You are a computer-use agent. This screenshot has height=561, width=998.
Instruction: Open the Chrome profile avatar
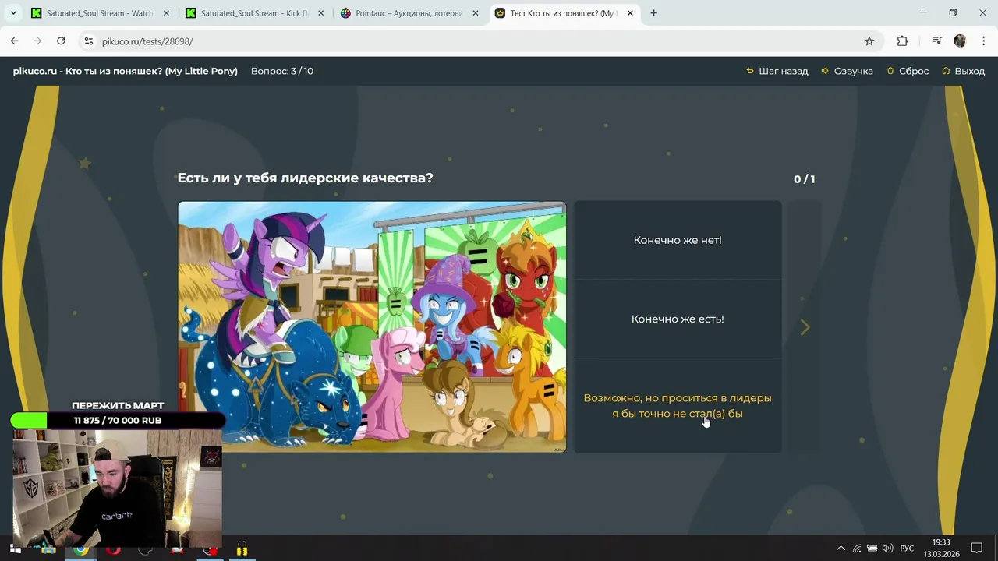coord(960,41)
